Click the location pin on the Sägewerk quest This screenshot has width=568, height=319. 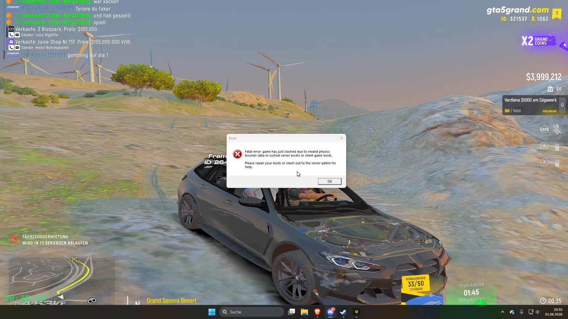pos(562,105)
